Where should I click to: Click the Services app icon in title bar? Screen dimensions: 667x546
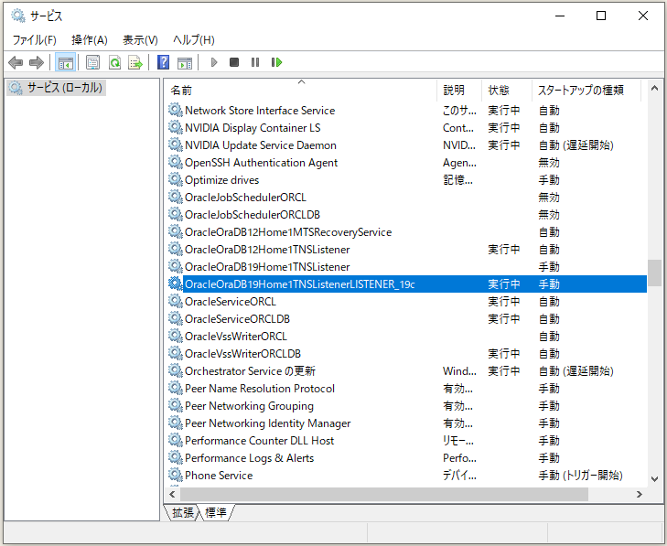(18, 16)
